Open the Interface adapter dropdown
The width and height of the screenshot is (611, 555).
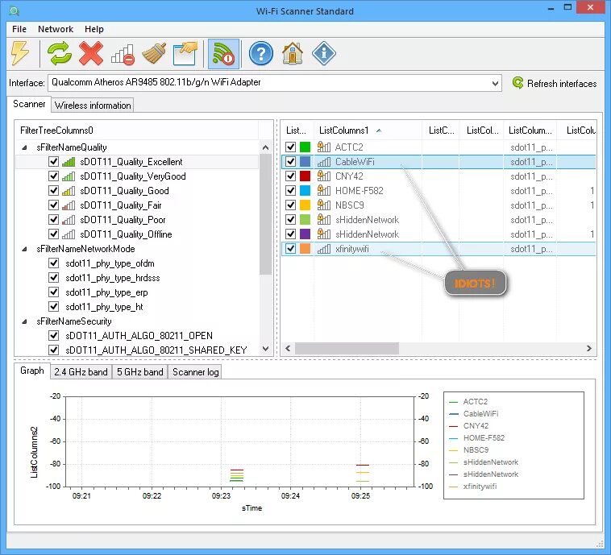pos(495,83)
